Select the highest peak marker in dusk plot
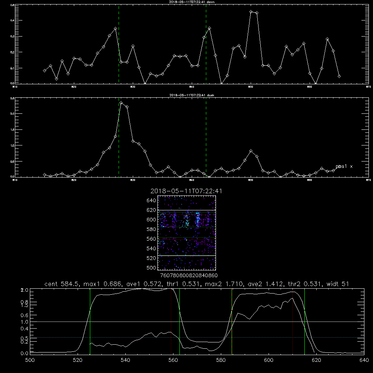 point(121,103)
